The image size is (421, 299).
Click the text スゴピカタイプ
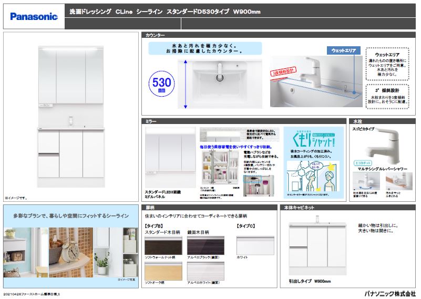[363, 129]
